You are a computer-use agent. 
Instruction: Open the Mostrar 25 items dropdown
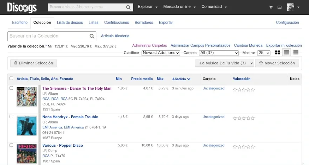tap(264, 53)
